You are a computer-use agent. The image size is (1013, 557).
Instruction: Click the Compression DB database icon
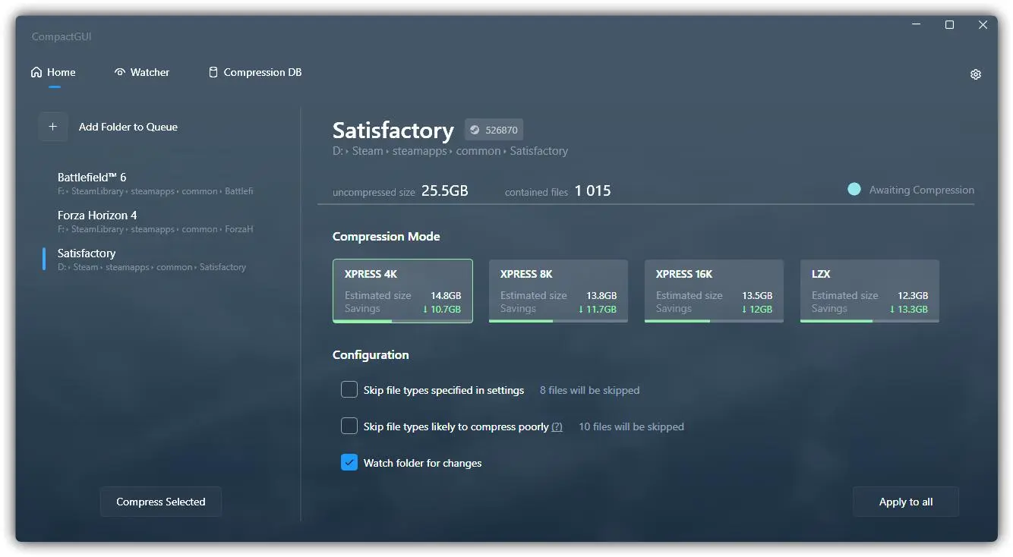click(213, 72)
